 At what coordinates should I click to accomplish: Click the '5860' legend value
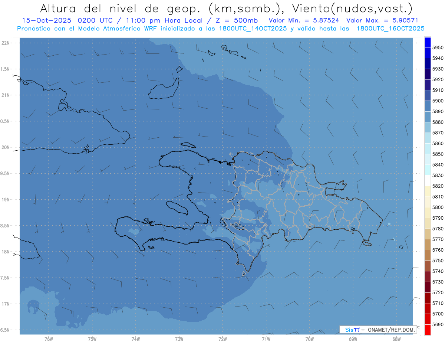tap(438, 143)
